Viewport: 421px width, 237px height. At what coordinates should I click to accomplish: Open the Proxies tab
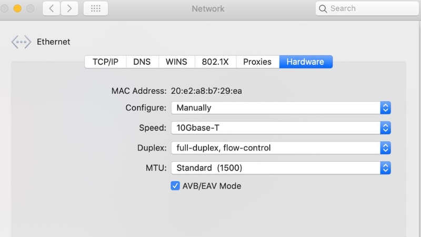coord(257,62)
